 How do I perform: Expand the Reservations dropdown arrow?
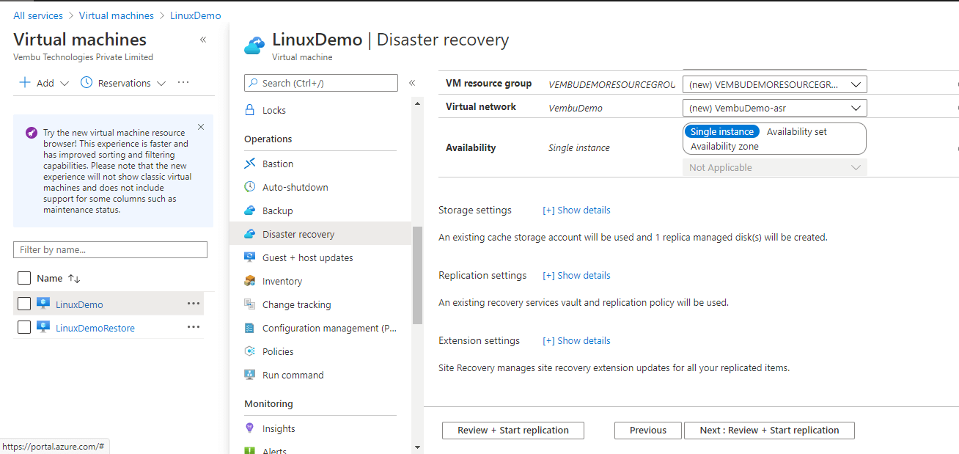[x=161, y=84]
